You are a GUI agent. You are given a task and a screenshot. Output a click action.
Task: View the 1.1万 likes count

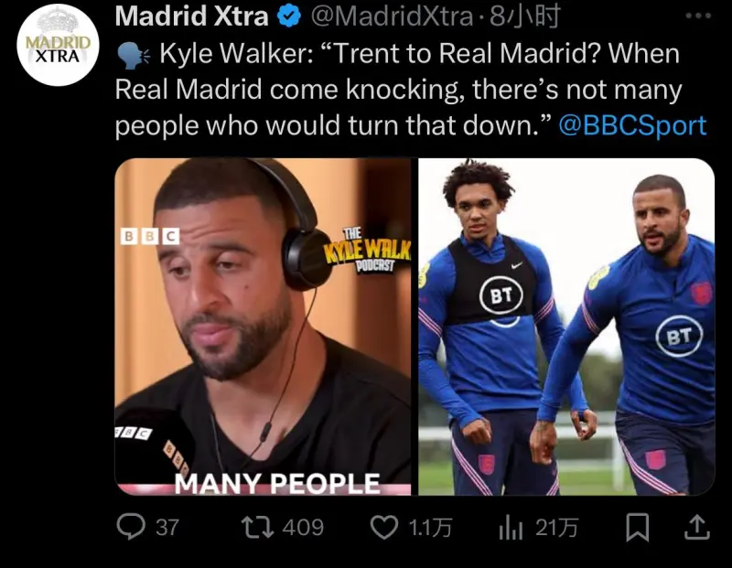(x=430, y=528)
